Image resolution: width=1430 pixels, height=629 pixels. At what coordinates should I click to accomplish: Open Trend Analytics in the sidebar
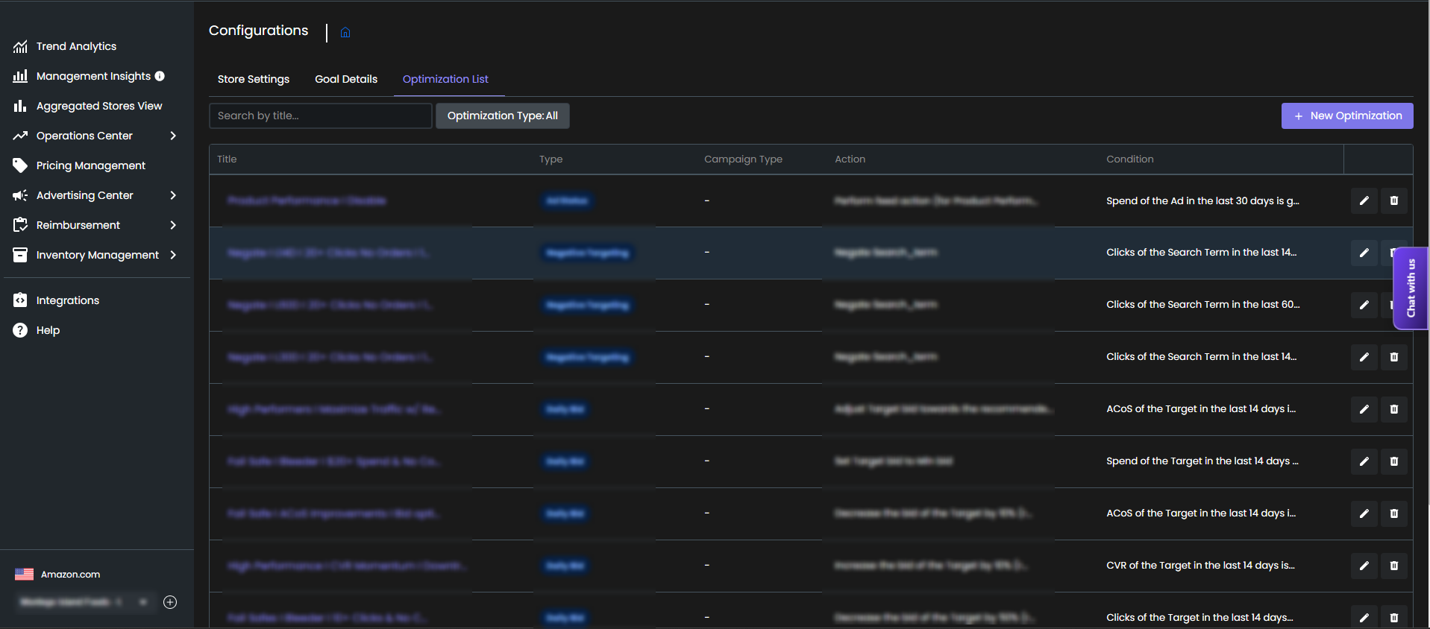tap(76, 46)
